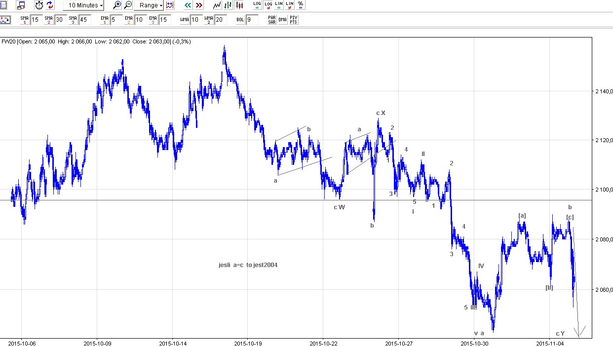Toggle LIN scale with not-equal sign
613x347 pixels.
290,5
